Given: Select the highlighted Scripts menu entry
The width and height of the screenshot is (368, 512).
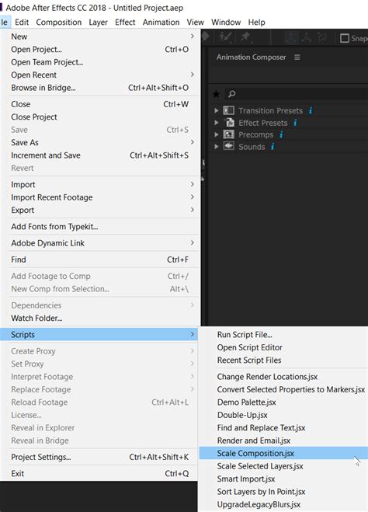Looking at the screenshot, I should 99,335.
